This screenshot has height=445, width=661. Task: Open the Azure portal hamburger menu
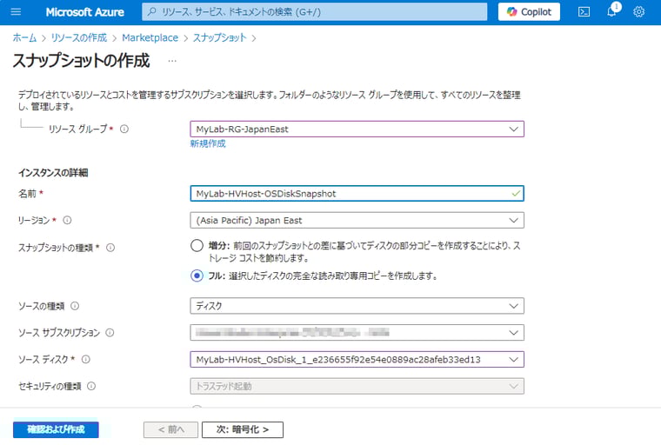16,12
